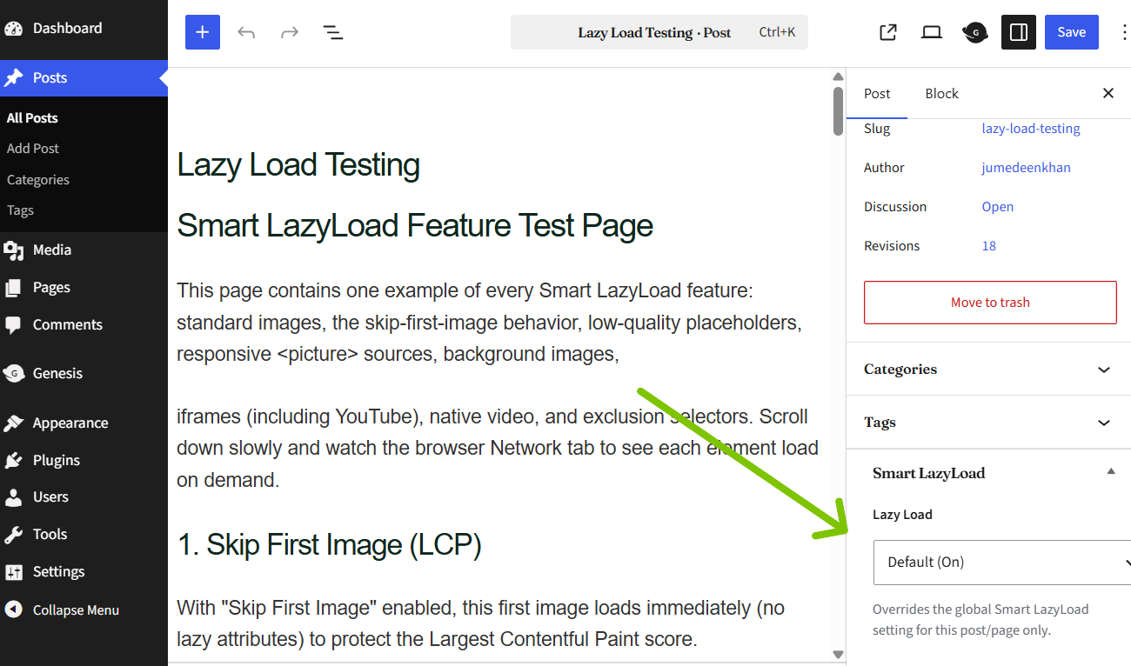
Task: Move the post to trash
Action: click(990, 303)
